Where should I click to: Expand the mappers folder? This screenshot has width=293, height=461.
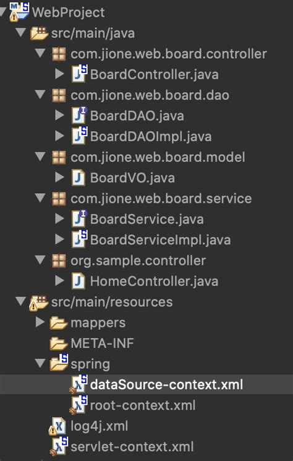click(40, 322)
